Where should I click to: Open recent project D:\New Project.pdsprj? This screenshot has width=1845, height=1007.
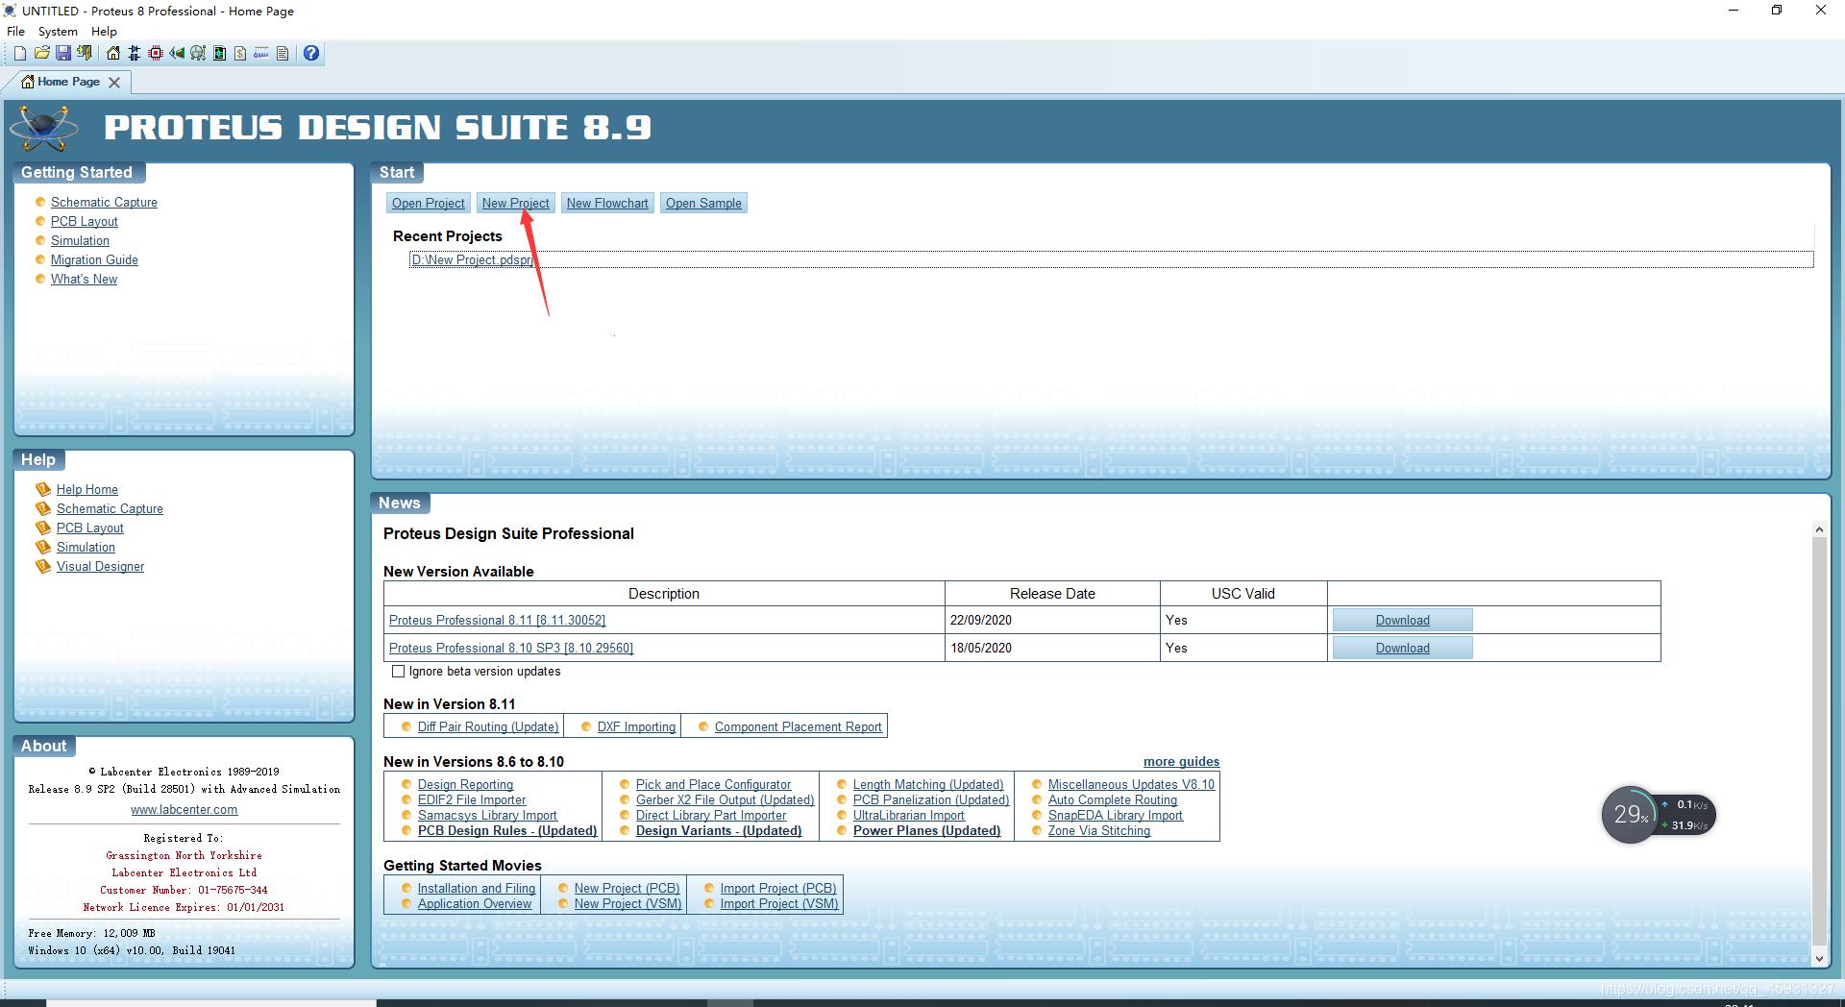(472, 259)
